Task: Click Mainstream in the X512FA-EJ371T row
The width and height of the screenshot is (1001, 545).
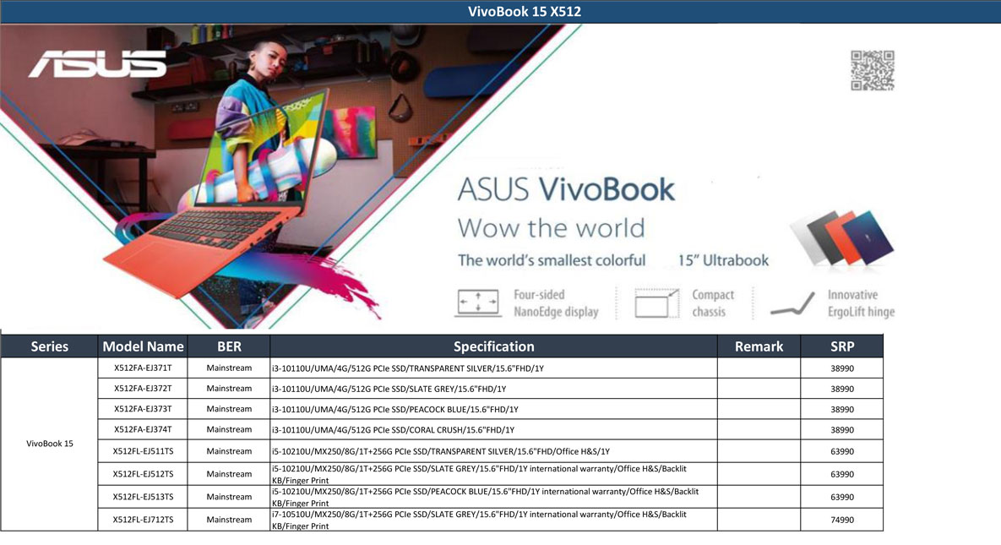Action: click(229, 368)
